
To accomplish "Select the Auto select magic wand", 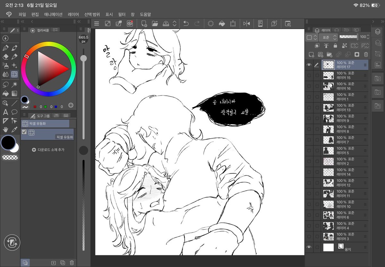I will [14, 85].
